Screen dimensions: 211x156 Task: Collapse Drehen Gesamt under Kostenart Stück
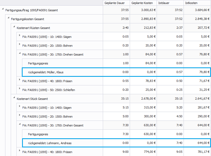tap(20, 125)
